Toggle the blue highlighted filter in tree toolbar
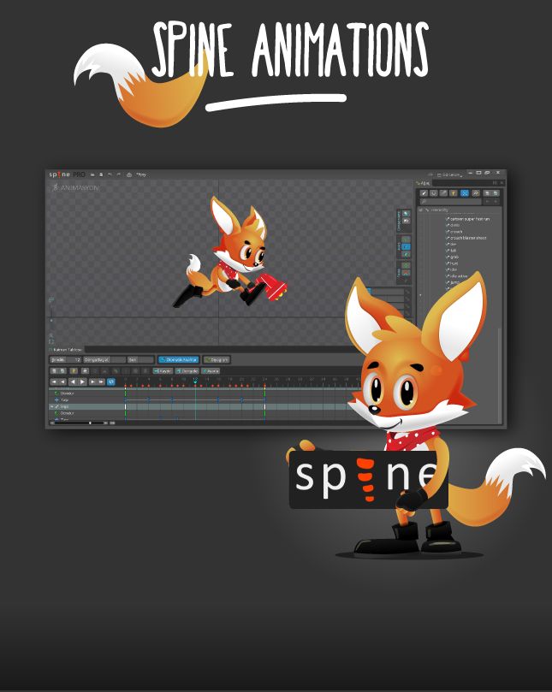The height and width of the screenshot is (692, 552). [x=465, y=193]
